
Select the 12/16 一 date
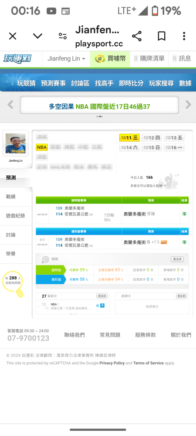(174, 147)
